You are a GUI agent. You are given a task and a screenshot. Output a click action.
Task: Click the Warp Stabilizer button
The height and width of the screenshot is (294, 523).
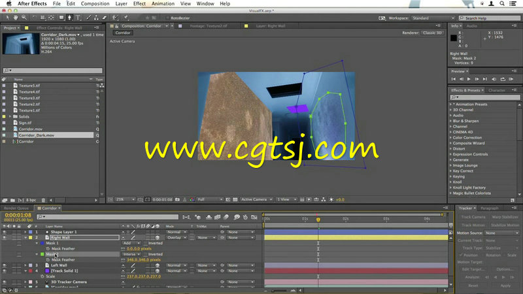(x=505, y=217)
